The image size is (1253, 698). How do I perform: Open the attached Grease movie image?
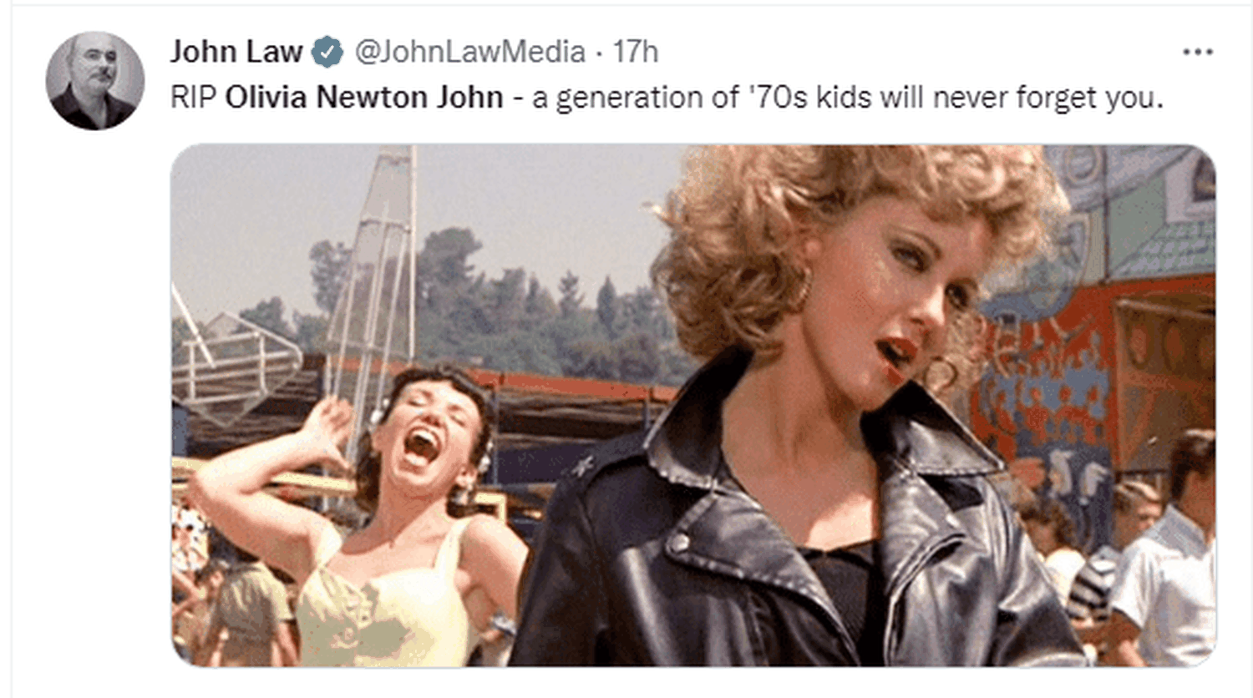click(693, 405)
